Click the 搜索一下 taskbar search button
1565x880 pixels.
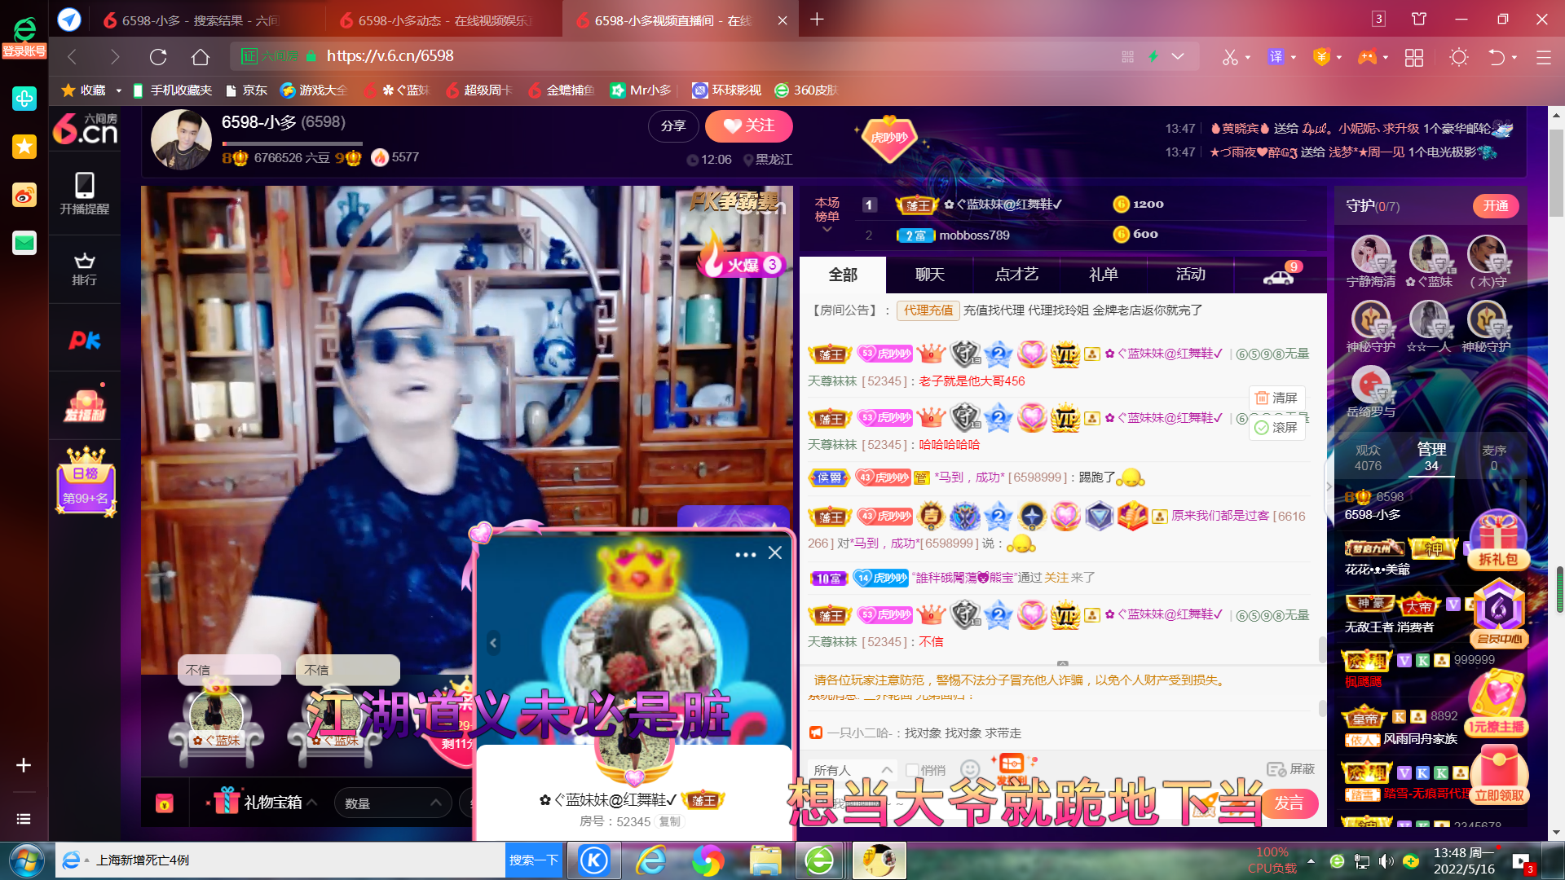point(534,860)
